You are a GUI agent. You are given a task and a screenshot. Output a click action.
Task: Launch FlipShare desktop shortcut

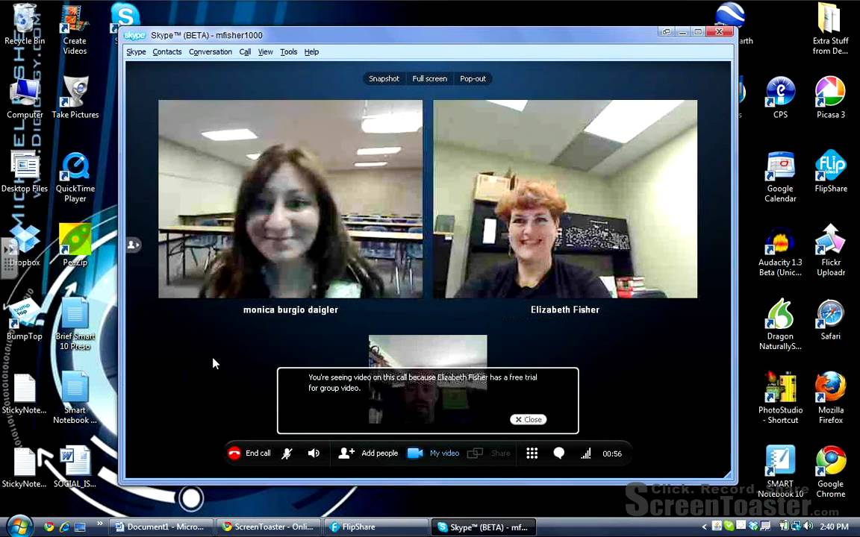[830, 172]
